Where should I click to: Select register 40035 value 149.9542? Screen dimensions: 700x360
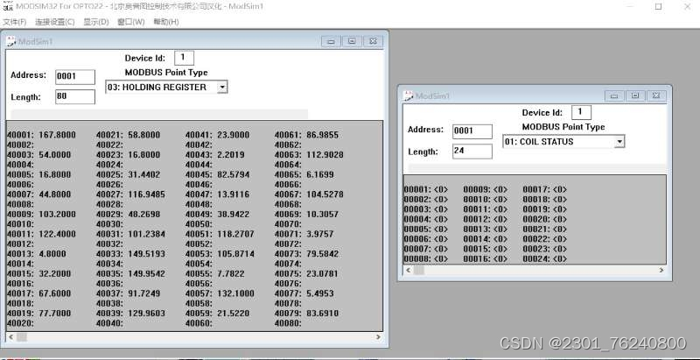click(x=146, y=273)
